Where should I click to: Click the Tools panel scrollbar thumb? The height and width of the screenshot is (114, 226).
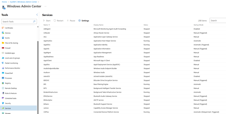click(38, 78)
